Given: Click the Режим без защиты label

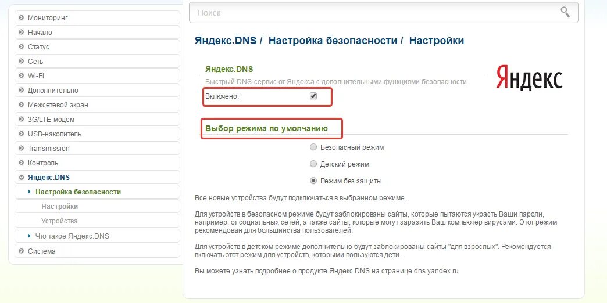Looking at the screenshot, I should coord(351,181).
